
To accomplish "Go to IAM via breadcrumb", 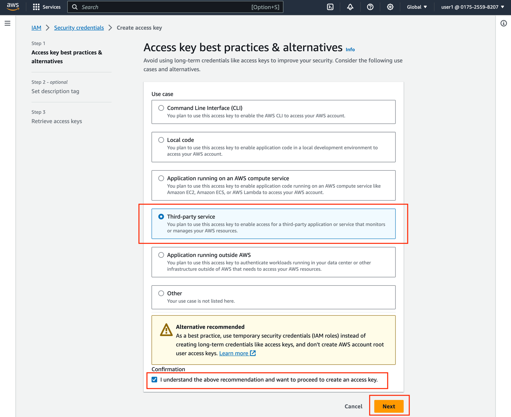I will pos(36,27).
